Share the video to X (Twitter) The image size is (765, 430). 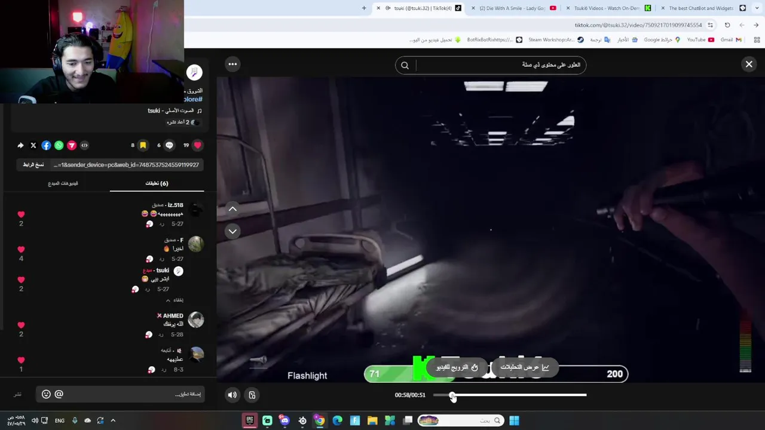click(33, 145)
